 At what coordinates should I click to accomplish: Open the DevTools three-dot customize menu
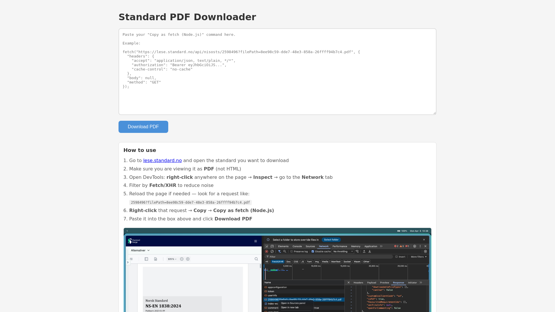[x=420, y=246]
